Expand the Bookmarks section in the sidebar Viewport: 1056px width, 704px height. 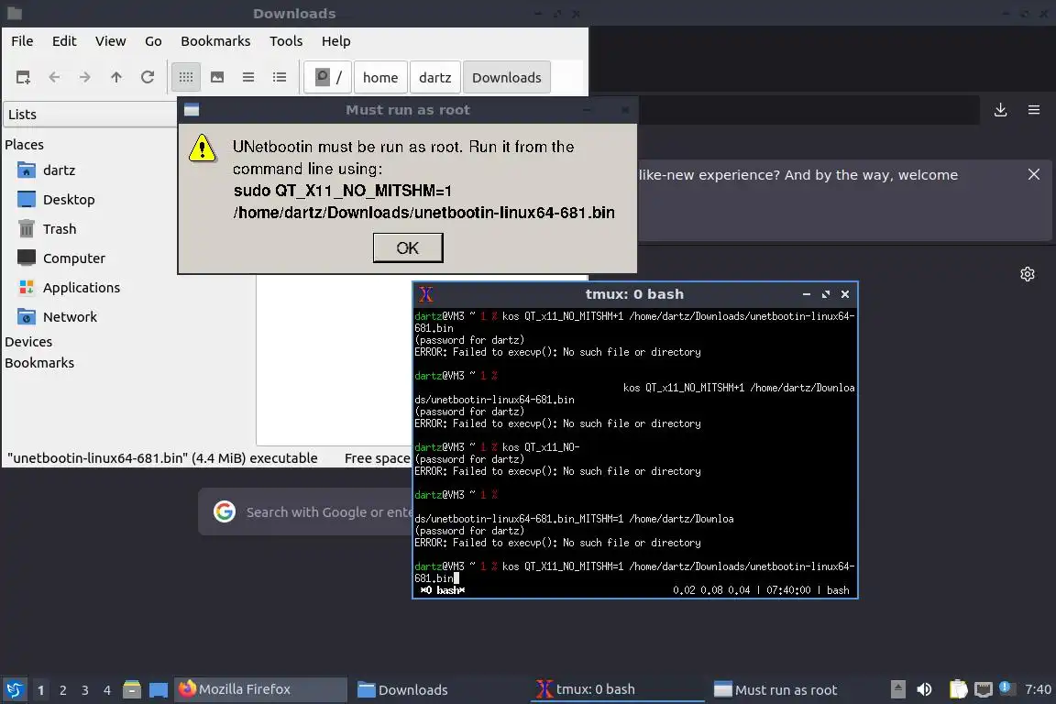tap(39, 362)
